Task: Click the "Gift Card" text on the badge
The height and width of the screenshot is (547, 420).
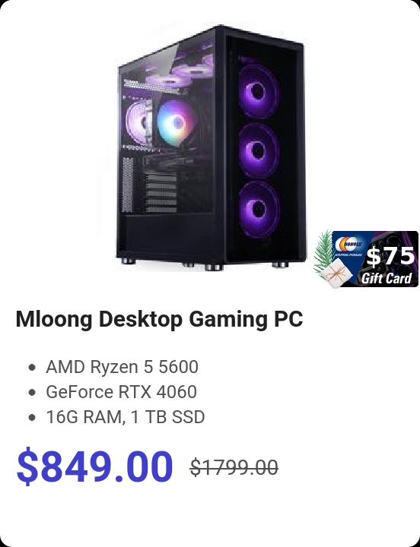Action: (x=386, y=278)
